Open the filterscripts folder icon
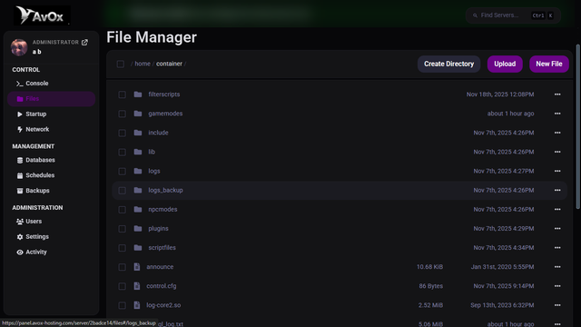 (138, 94)
